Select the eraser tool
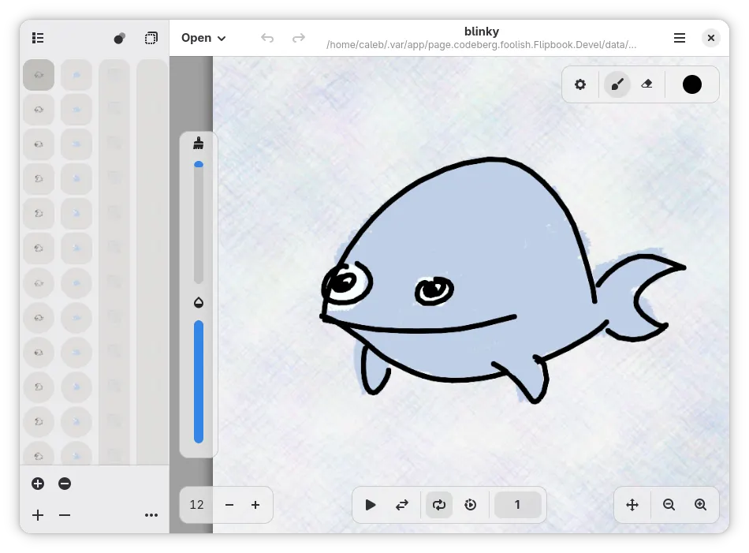This screenshot has height=553, width=749. [647, 84]
